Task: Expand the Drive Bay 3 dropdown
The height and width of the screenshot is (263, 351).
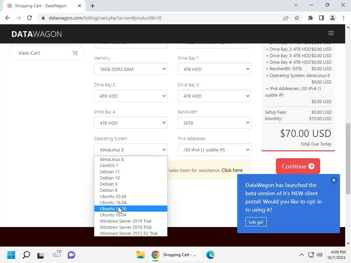Action: click(214, 96)
